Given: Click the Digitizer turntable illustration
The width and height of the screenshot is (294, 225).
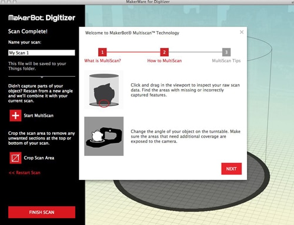Looking at the screenshot, I should point(104,137).
